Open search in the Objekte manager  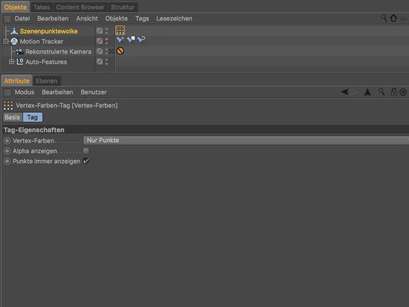(x=384, y=18)
